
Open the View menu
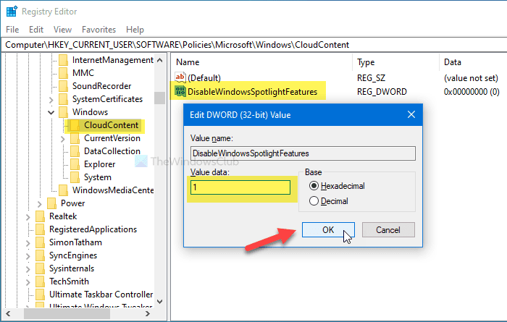pos(62,30)
